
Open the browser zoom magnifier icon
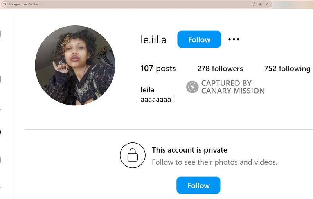260,4
